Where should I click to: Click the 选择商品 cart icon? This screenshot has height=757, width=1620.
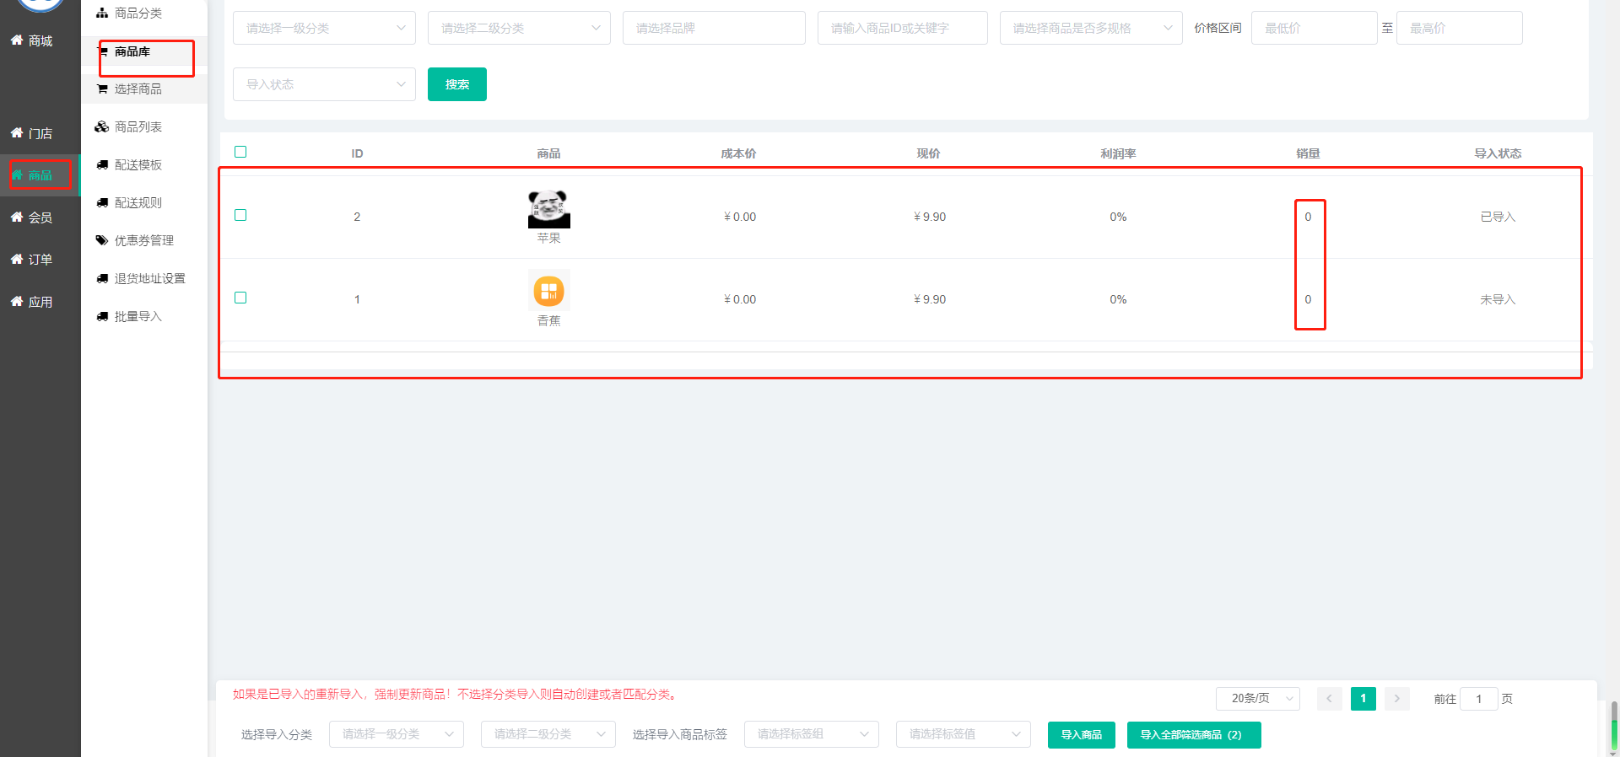click(102, 89)
